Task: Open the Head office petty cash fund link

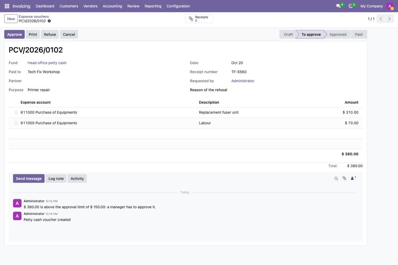Action: [47, 63]
